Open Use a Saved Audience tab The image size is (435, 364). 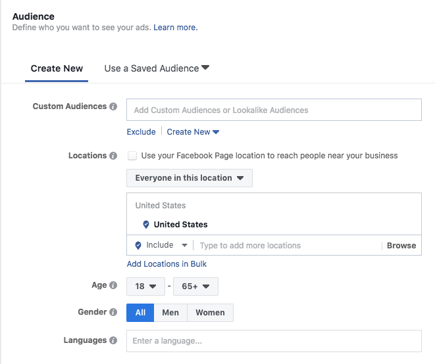click(157, 68)
